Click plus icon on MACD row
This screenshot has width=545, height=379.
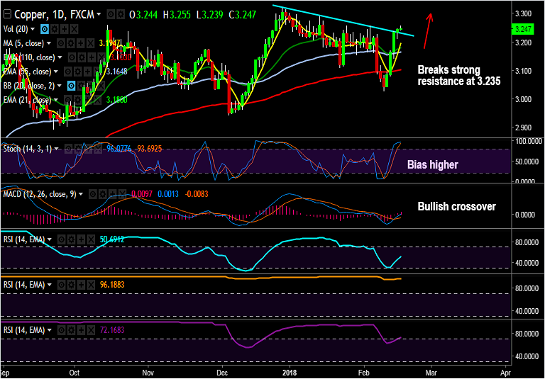[113, 194]
